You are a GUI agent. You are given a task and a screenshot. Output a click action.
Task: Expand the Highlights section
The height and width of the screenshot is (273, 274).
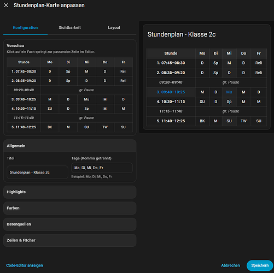pos(69,192)
